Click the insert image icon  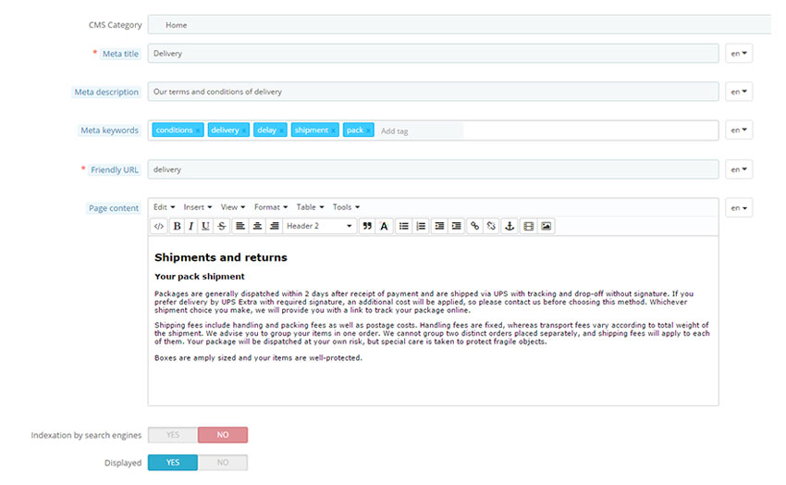[x=547, y=226]
